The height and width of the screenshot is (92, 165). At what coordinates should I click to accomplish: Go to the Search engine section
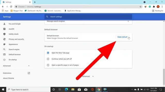point(14,49)
